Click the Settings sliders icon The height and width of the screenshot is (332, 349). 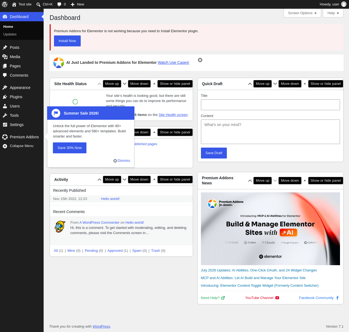pos(5,125)
